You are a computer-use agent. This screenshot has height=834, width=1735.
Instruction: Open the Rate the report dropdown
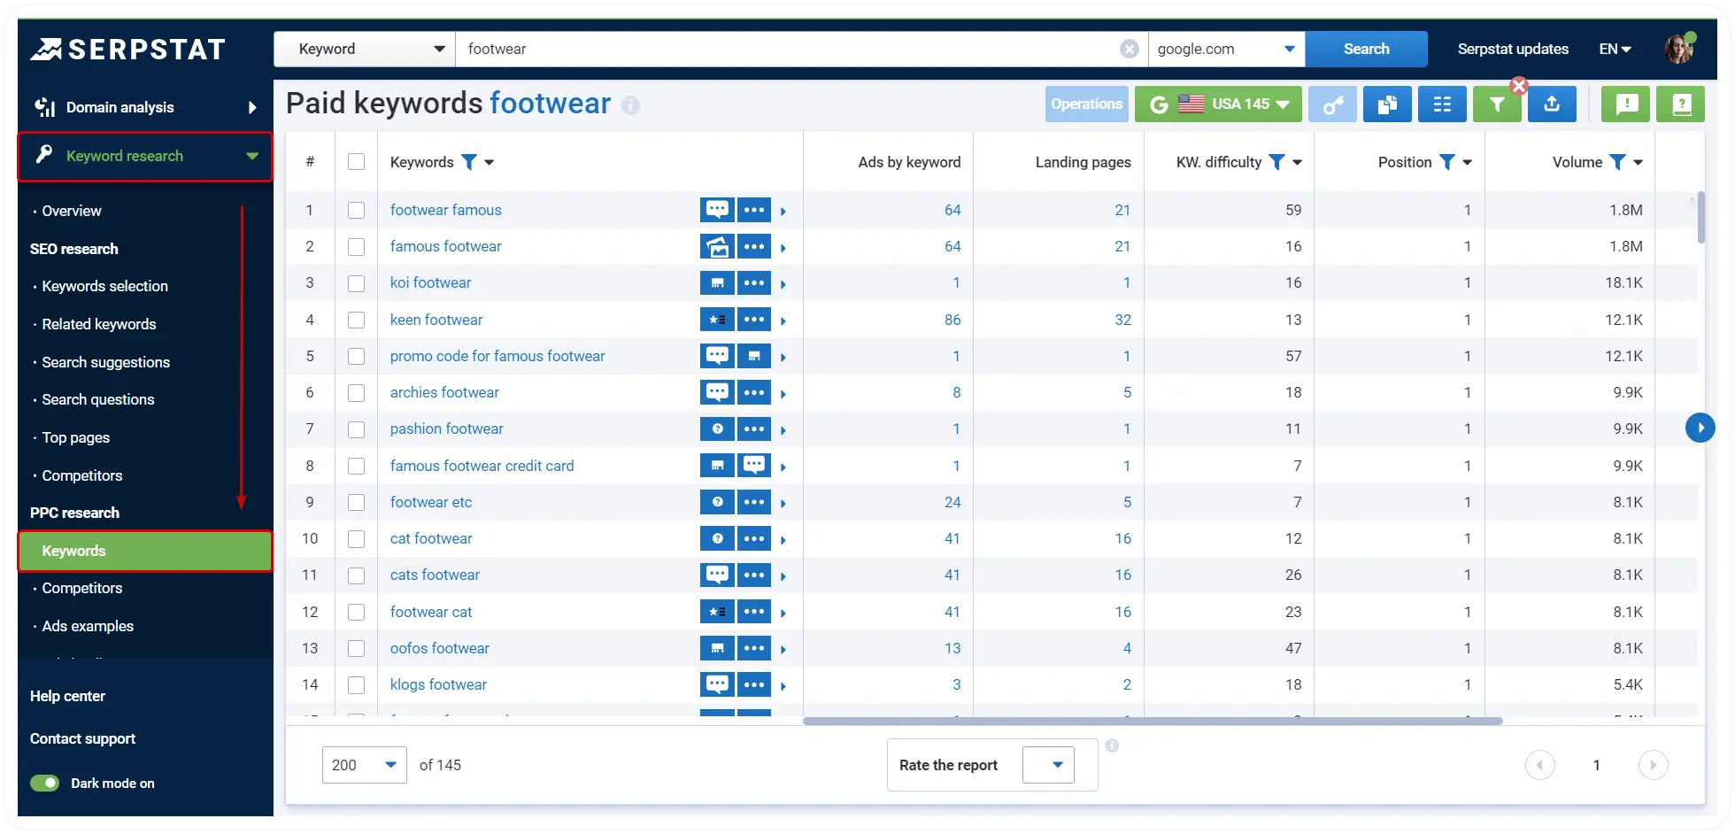(1048, 765)
